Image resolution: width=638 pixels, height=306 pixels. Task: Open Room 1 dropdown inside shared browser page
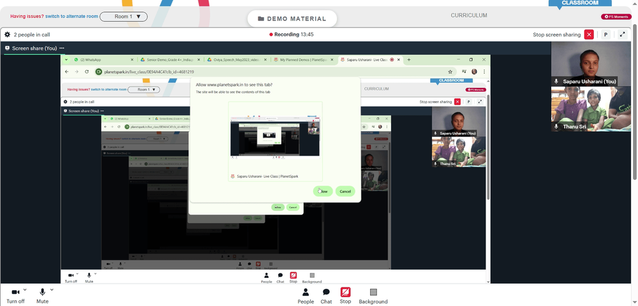point(144,89)
